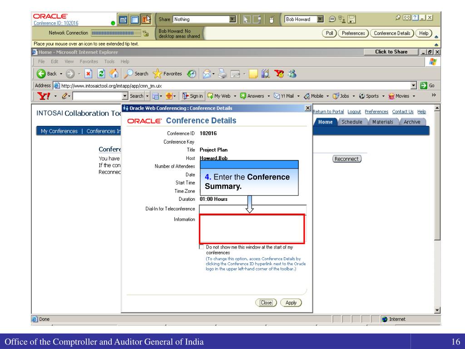The width and height of the screenshot is (465, 349).
Task: Select the desktop sharing view mode icon
Action: pyautogui.click(x=134, y=20)
